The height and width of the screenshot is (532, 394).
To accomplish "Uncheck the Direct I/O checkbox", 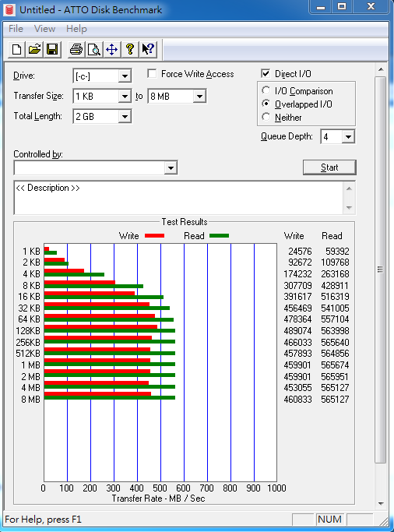I will pos(266,74).
